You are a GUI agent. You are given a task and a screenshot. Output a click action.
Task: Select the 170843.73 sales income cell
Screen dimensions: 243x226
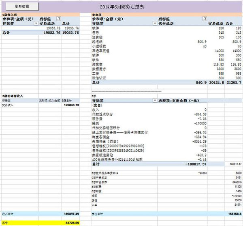(x=71, y=105)
